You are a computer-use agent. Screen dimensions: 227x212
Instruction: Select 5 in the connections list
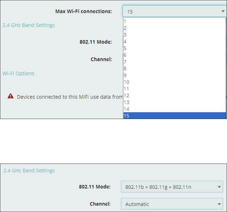[175, 48]
